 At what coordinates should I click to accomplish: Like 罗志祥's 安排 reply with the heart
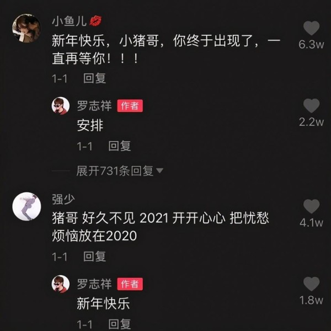click(x=311, y=105)
